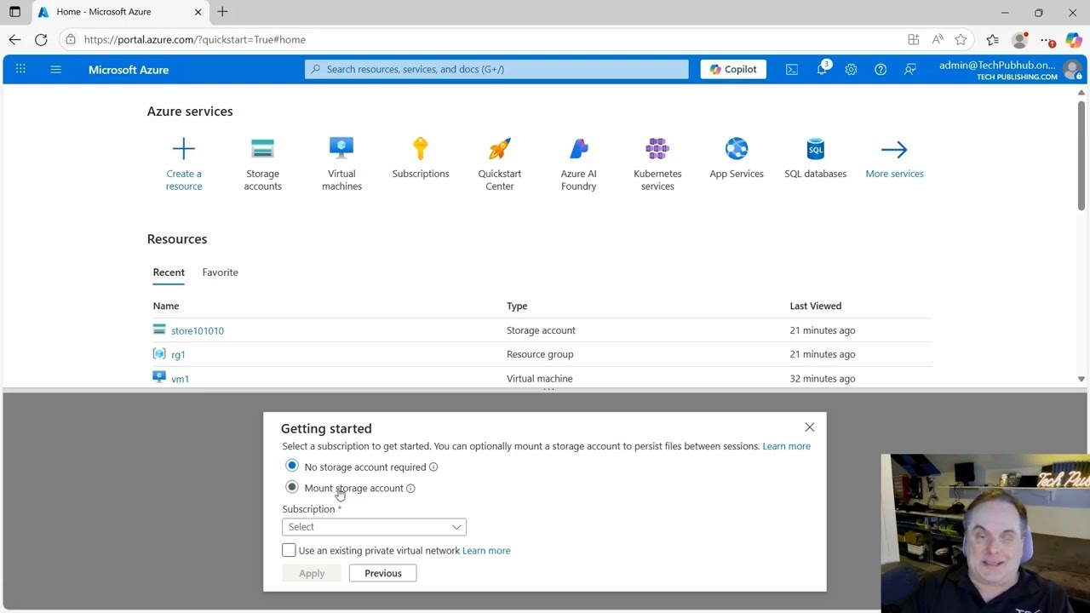Viewport: 1090px width, 613px height.
Task: Open the portal hamburger menu
Action: pos(56,69)
